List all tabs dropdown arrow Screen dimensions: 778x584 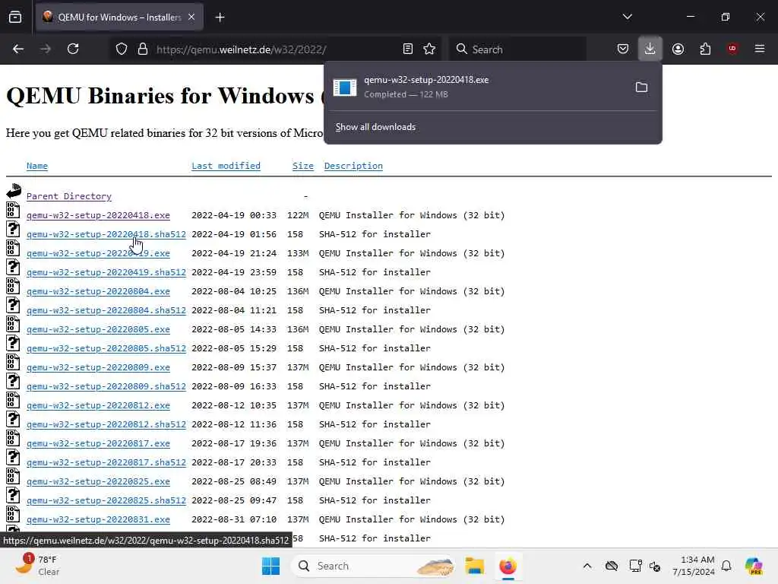(627, 17)
